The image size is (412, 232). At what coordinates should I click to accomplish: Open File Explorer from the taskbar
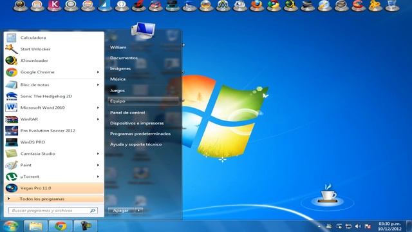coord(36,226)
